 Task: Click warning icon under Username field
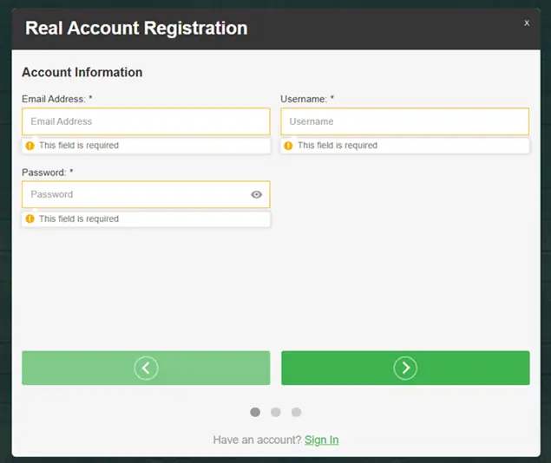coord(288,146)
